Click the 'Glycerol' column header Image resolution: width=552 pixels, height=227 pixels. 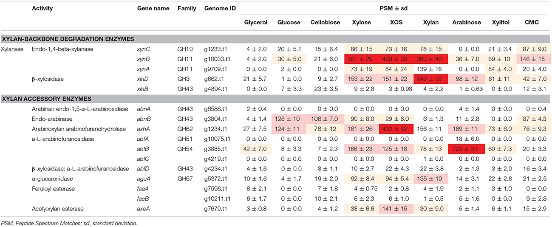click(256, 22)
